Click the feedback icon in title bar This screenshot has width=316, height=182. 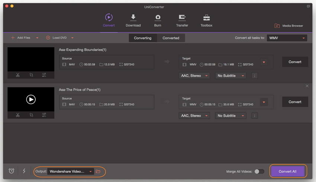click(x=308, y=6)
